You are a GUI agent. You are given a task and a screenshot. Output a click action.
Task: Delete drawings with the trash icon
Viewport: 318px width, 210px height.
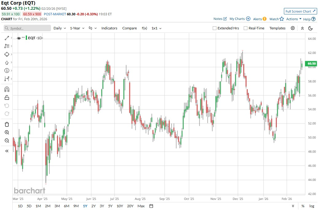tap(7, 124)
